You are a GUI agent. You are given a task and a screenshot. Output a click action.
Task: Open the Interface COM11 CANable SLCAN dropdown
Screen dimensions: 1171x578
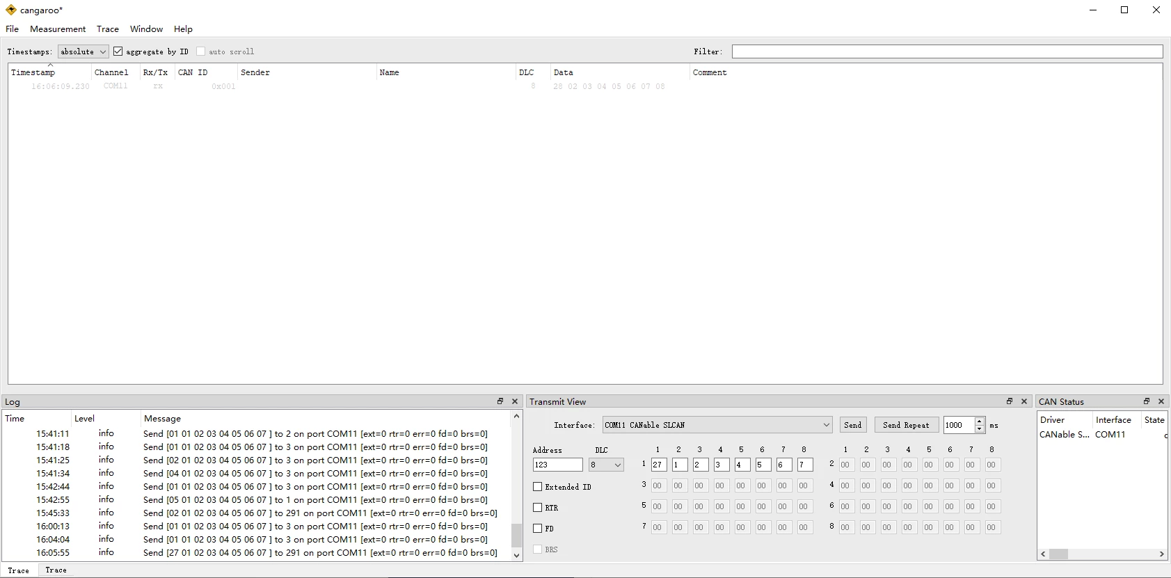[717, 425]
